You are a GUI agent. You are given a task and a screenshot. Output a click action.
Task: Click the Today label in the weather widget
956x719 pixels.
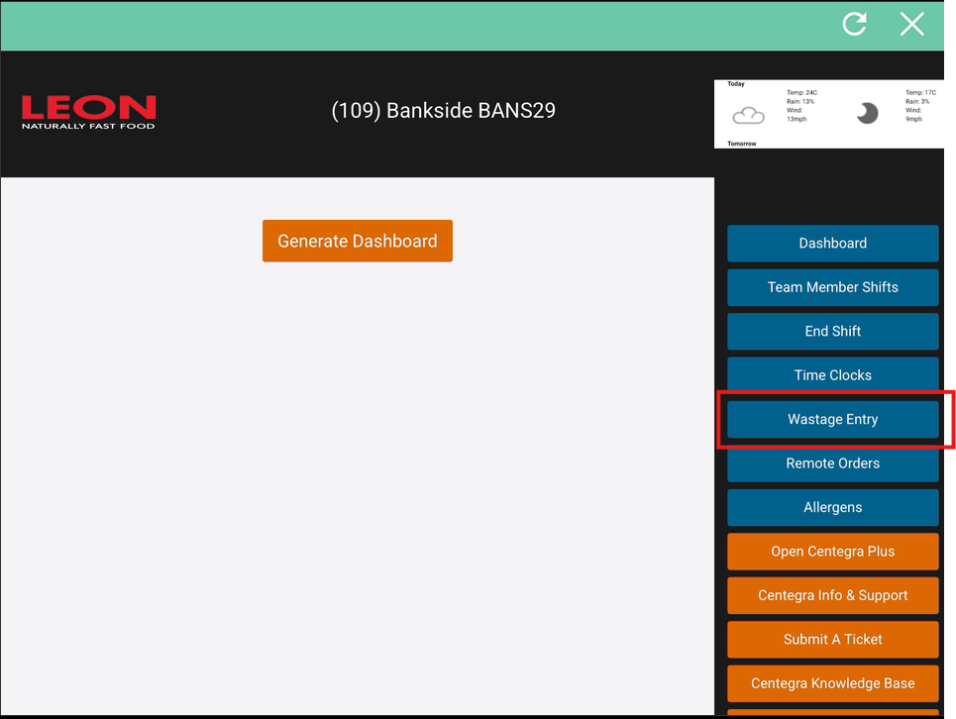736,84
